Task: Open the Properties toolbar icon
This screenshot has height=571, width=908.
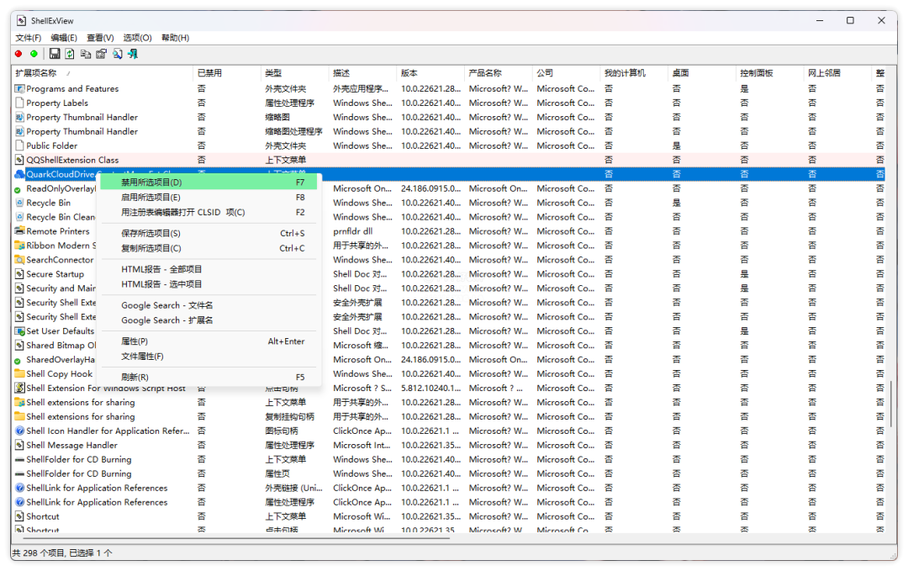Action: (102, 54)
